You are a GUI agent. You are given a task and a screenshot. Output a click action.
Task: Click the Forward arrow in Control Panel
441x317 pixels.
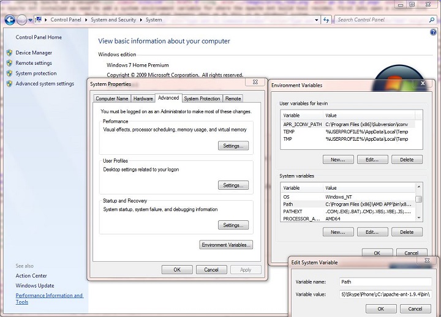pyautogui.click(x=21, y=20)
